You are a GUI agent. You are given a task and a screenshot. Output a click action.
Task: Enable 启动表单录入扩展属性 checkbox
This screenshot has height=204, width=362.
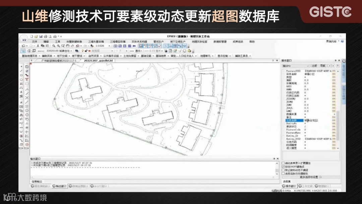coord(283,163)
